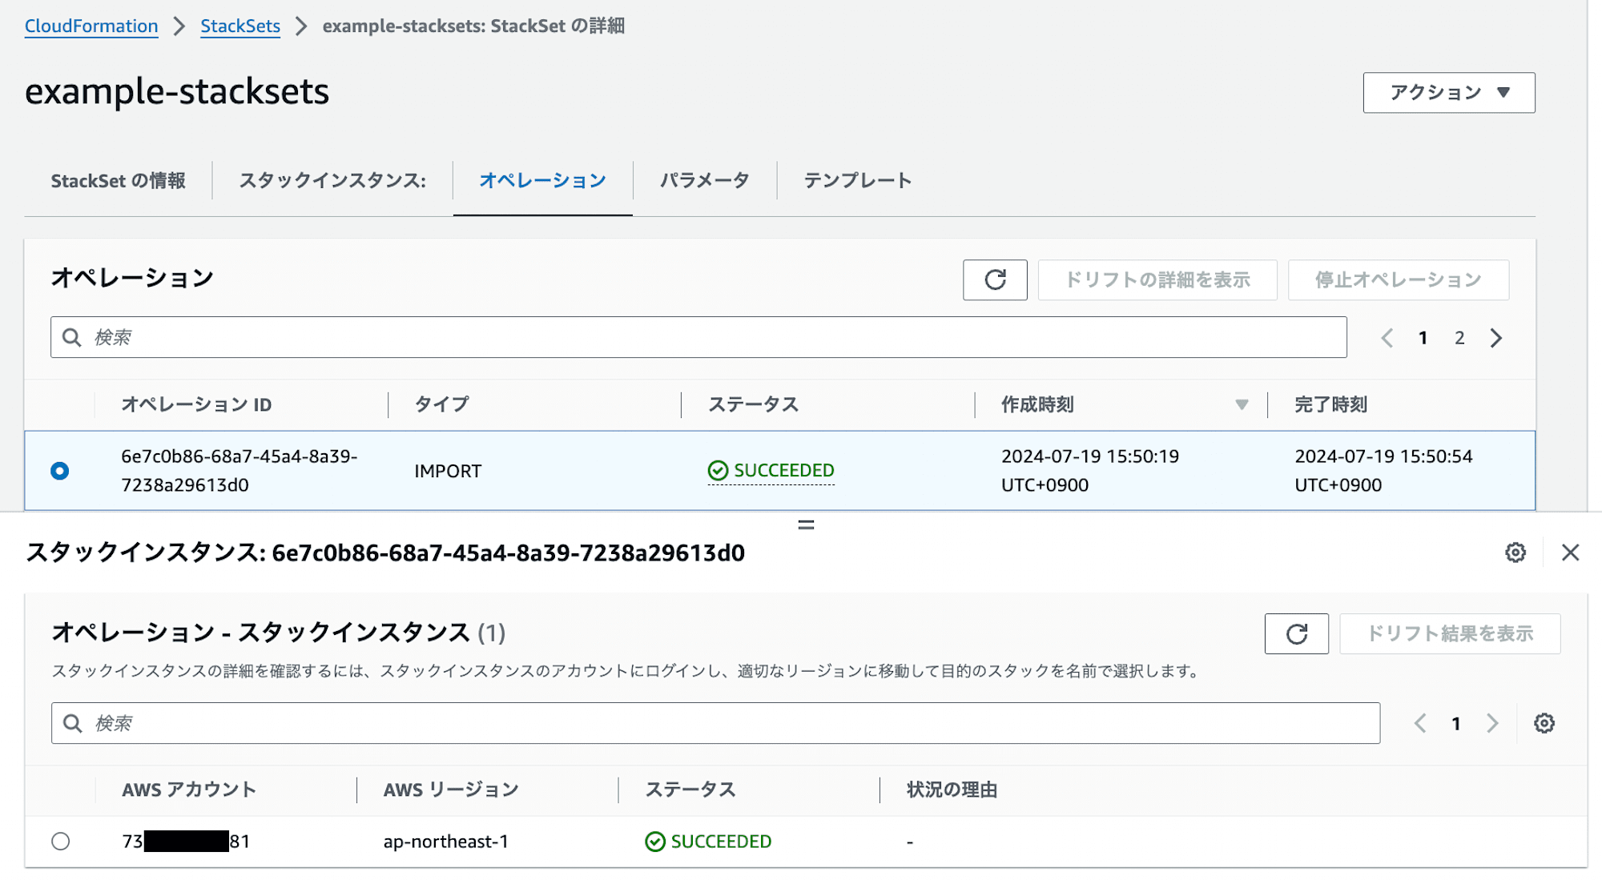Click the 状況の理由 column header
Image resolution: width=1602 pixels, height=880 pixels.
click(x=952, y=790)
